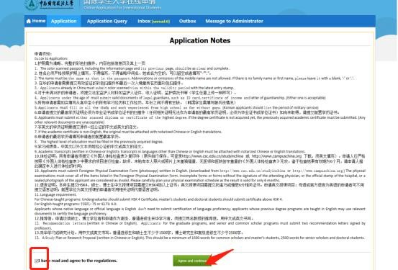Image resolution: width=398 pixels, height=270 pixels.
Task: Select the Application tab
Action: point(64,21)
